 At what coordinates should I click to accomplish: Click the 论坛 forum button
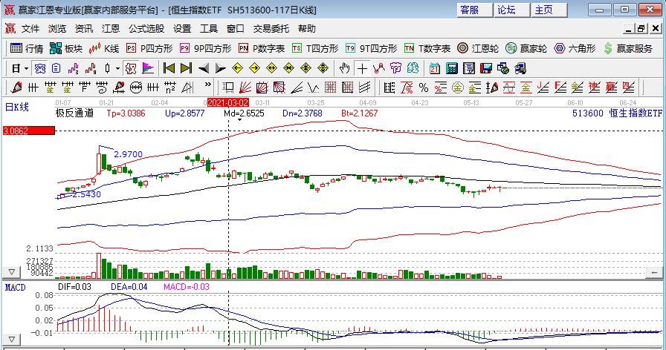pyautogui.click(x=512, y=10)
